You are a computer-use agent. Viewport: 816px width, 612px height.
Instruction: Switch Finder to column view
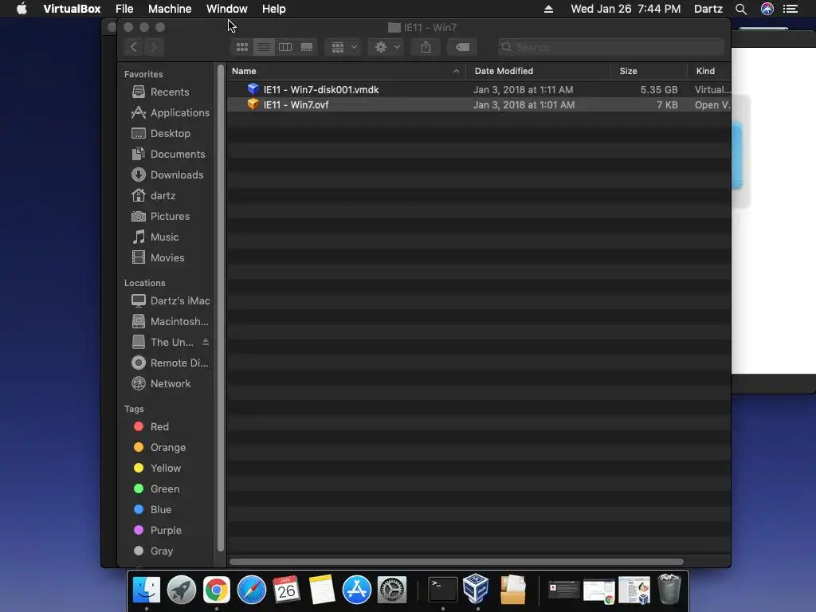(285, 47)
